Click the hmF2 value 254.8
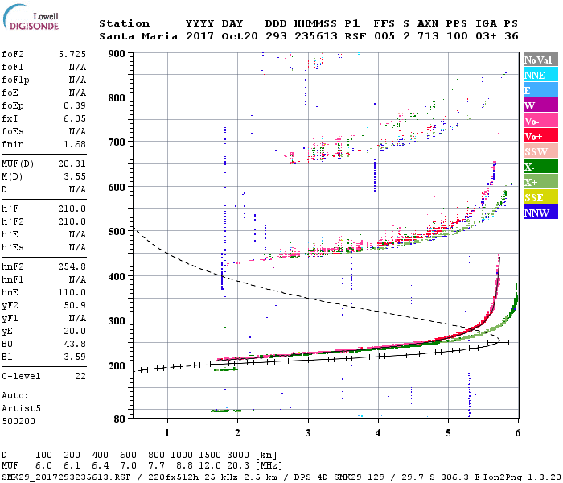The image size is (563, 483). [72, 266]
